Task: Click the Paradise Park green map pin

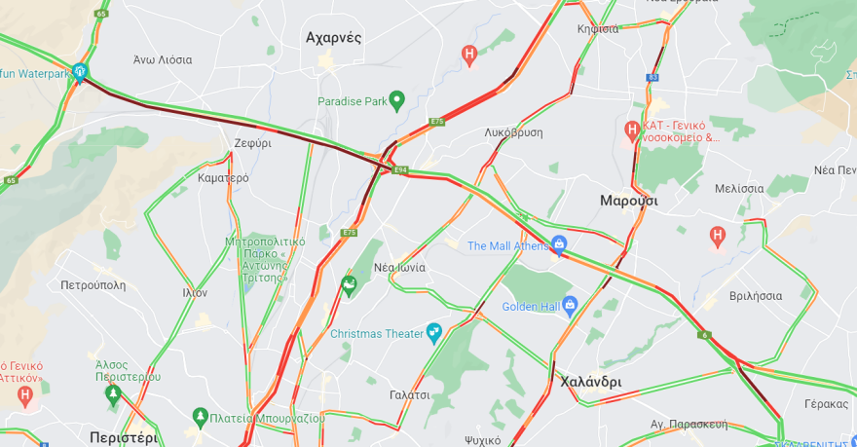Action: click(x=397, y=101)
